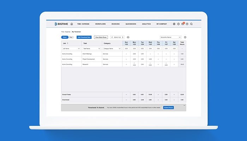Image resolution: width=247 pixels, height=141 pixels.
Task: Minimize the Timesheets To Submit bar
Action: [x=184, y=105]
